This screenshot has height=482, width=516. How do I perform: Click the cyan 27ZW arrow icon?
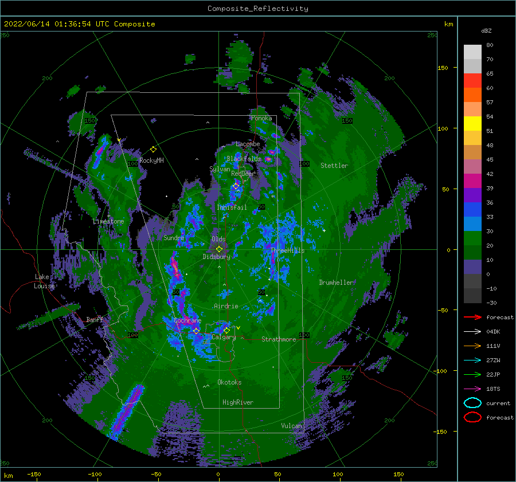click(472, 360)
